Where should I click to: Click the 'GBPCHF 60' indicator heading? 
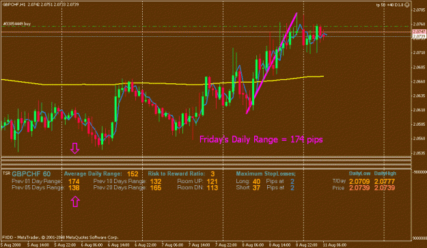point(31,174)
